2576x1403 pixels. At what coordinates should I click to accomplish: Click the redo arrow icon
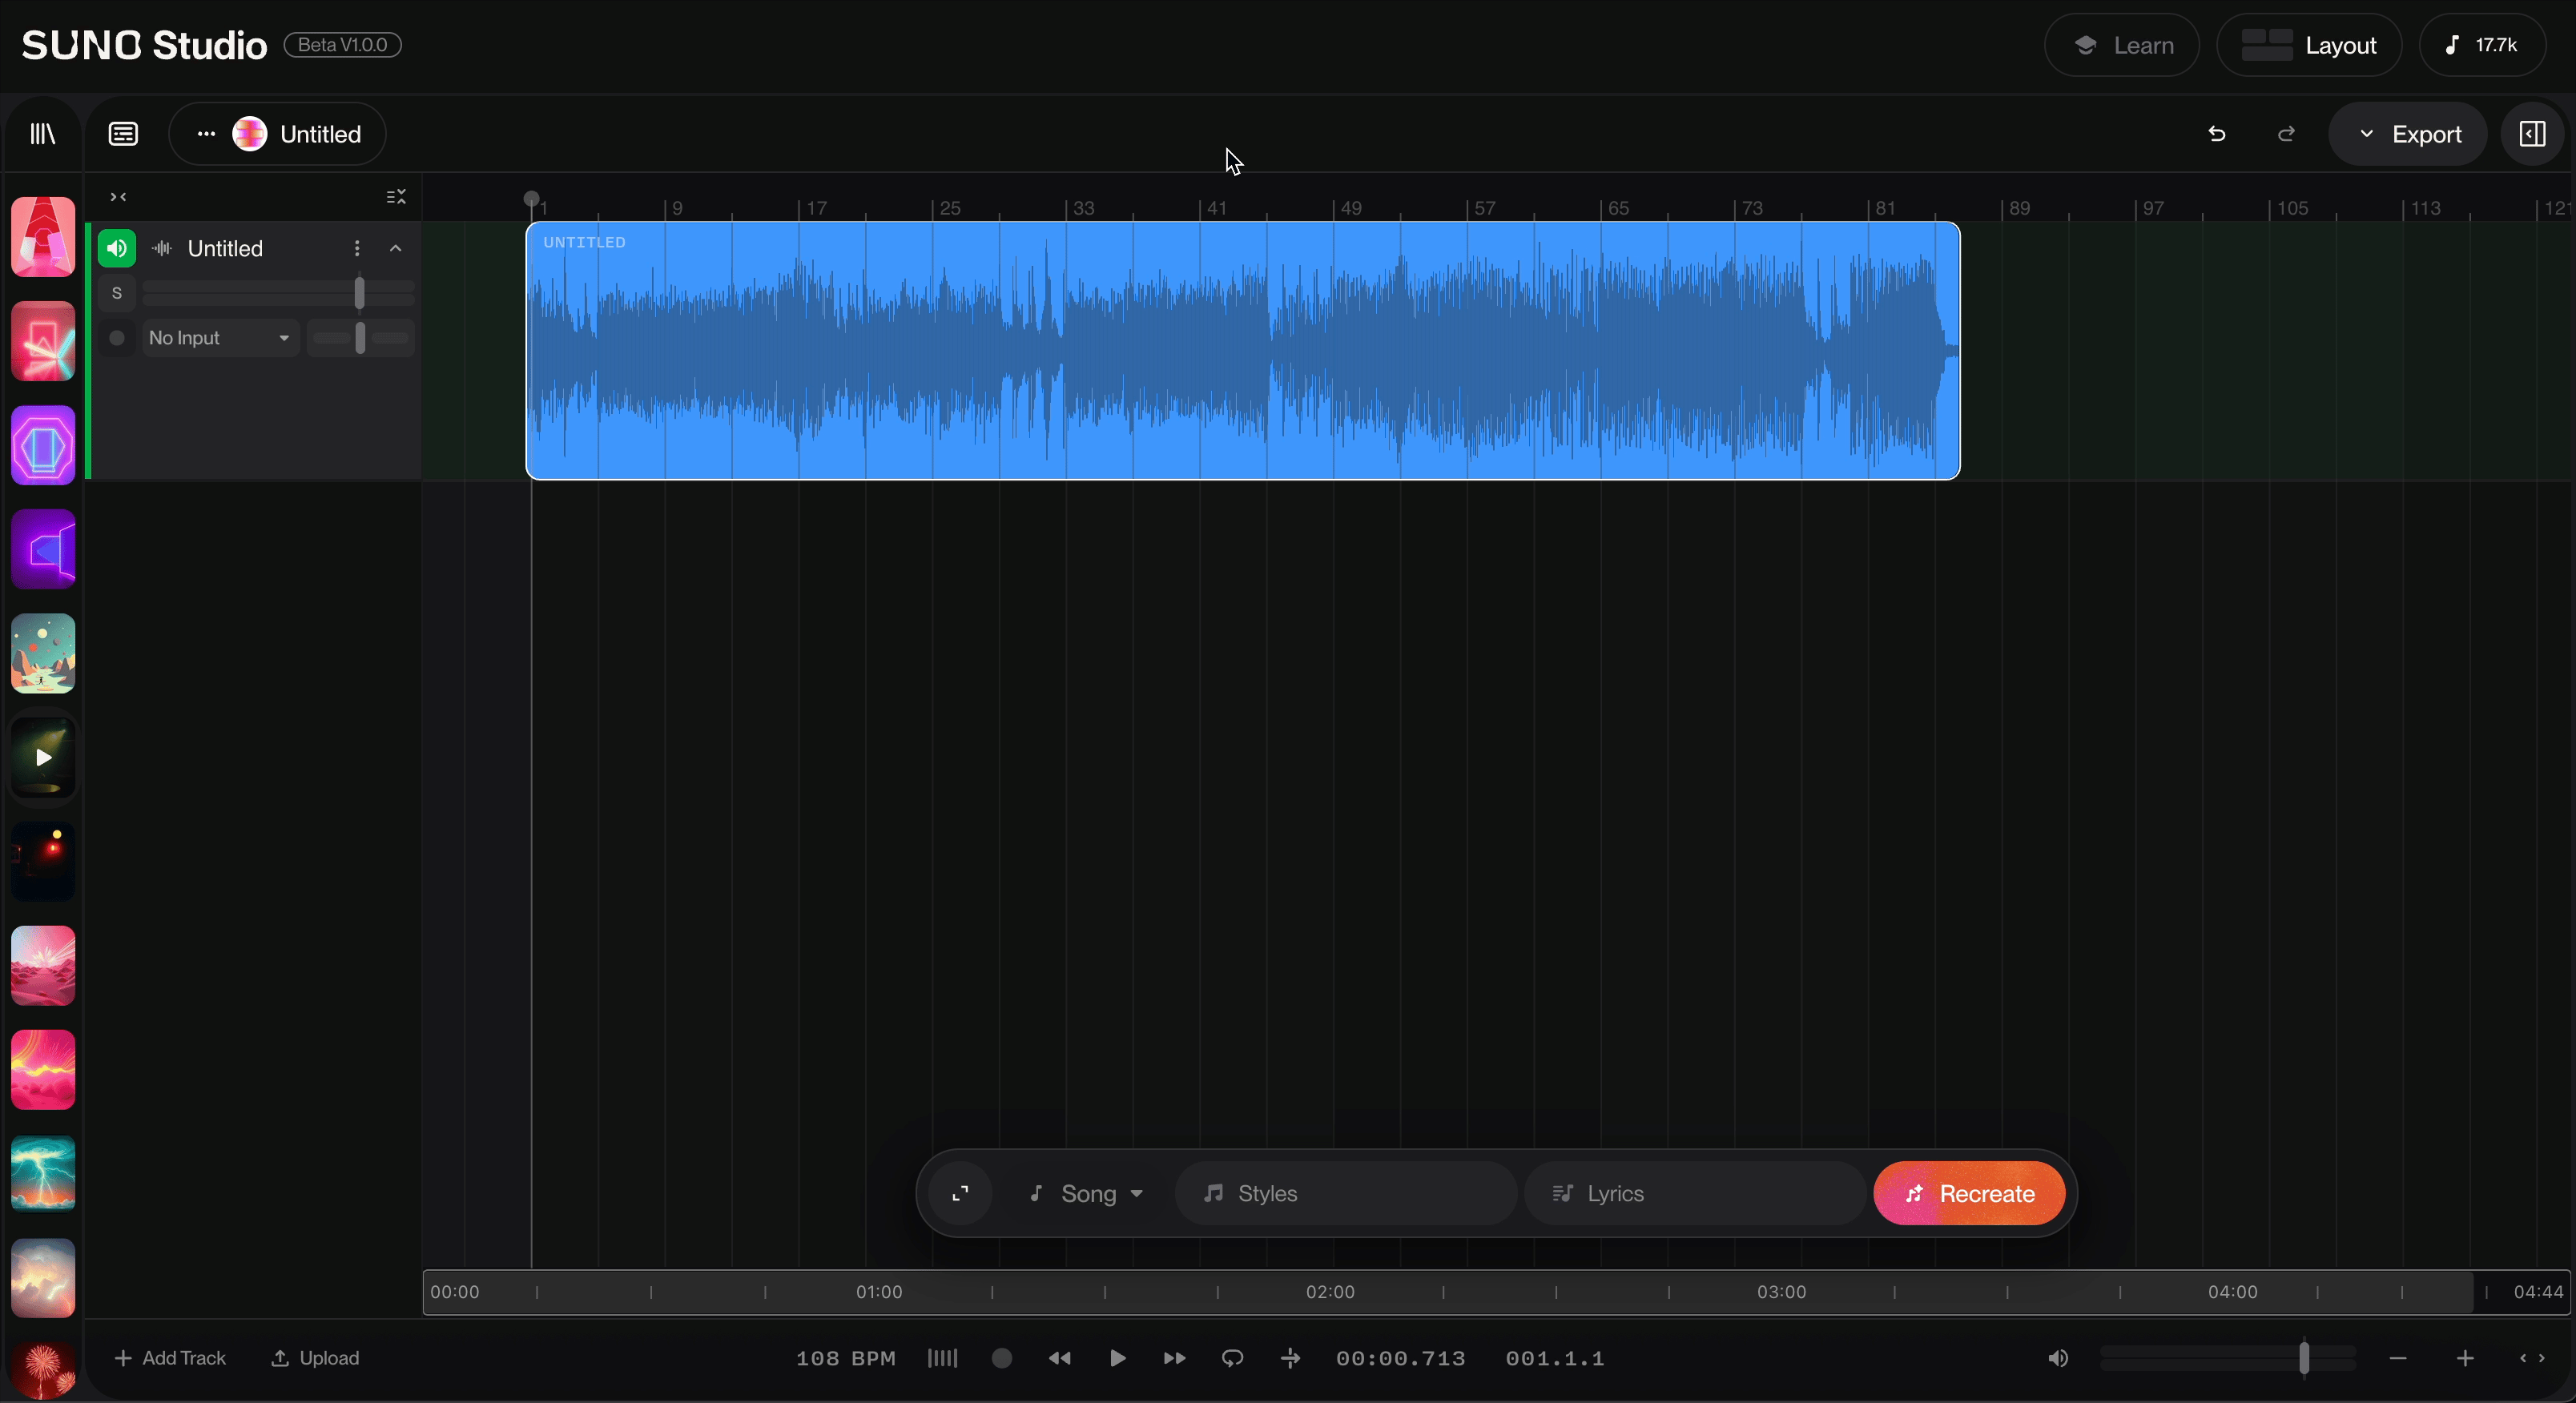click(x=2286, y=134)
